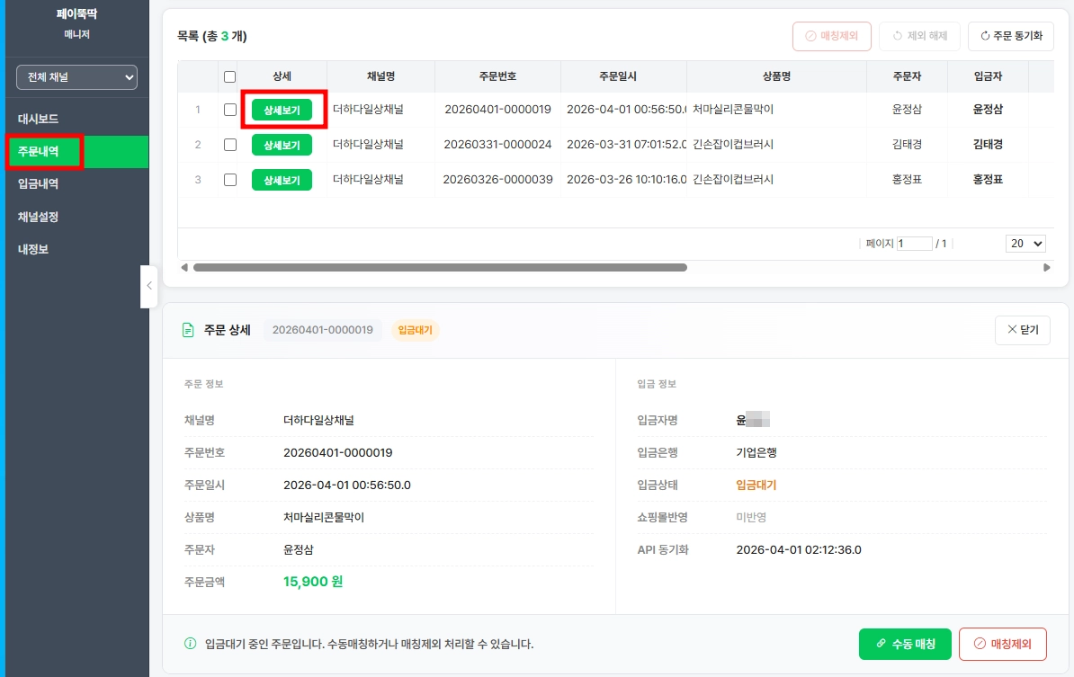
Task: Click the 주문일시 column header
Action: point(618,76)
